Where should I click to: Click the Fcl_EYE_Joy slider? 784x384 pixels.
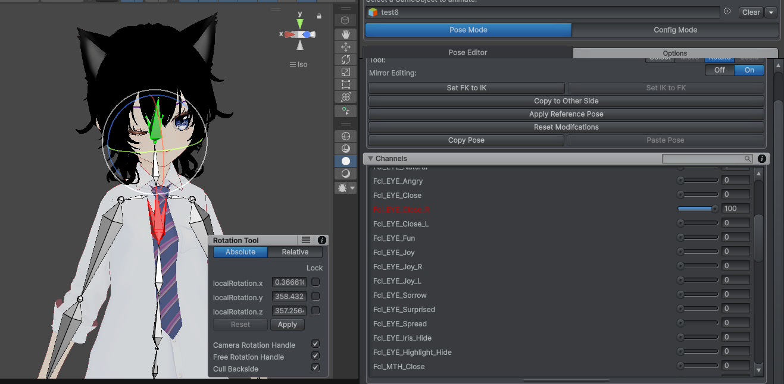(x=698, y=251)
